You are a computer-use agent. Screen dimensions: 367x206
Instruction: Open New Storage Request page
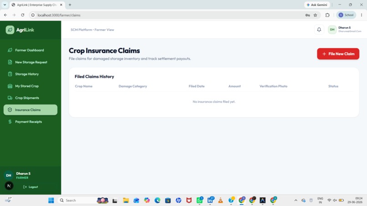[31, 62]
